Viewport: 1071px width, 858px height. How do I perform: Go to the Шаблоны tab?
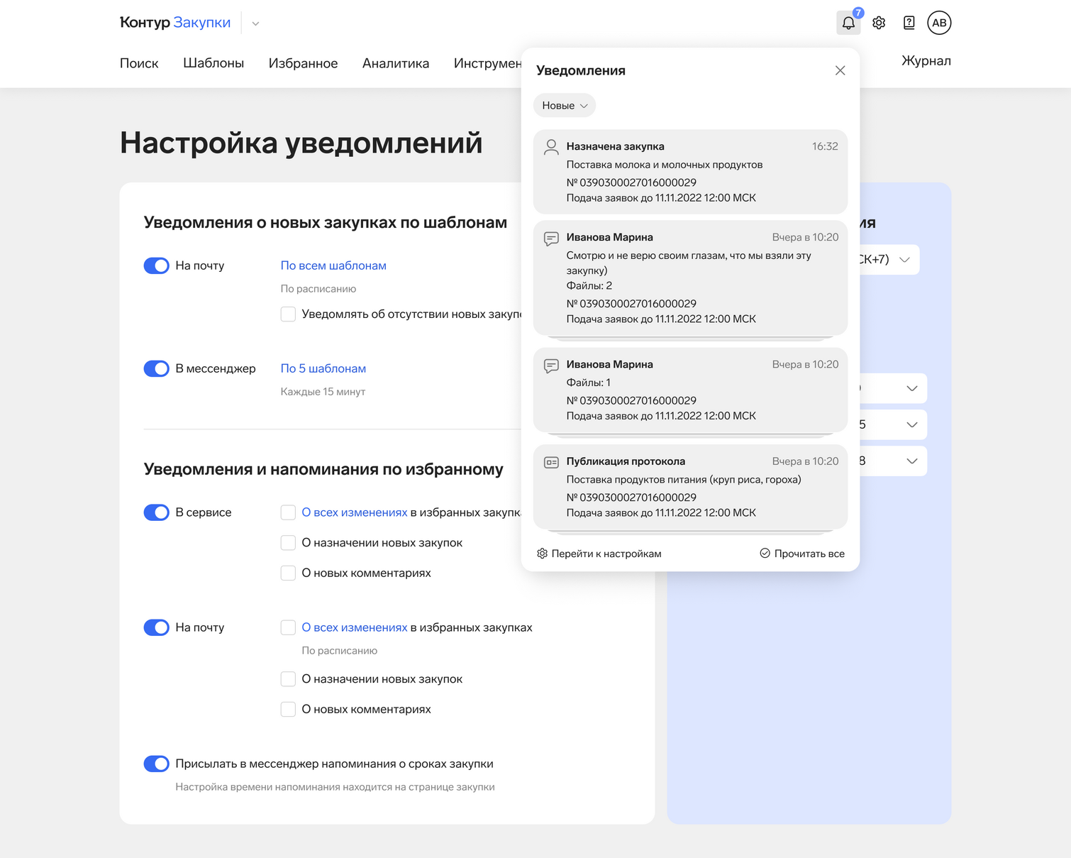[x=213, y=63]
